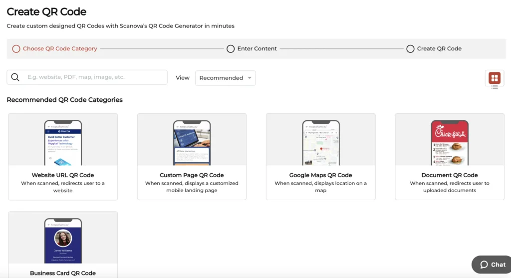The height and width of the screenshot is (278, 511).
Task: Open the Chat bubble icon
Action: (484, 265)
